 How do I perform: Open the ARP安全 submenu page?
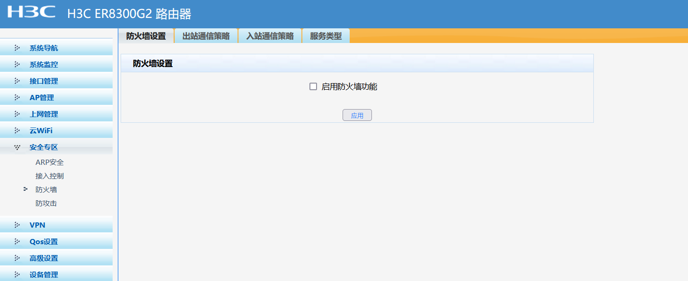click(x=50, y=162)
